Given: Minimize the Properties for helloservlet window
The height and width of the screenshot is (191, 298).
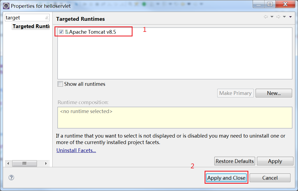Looking at the screenshot, I should click(259, 4).
